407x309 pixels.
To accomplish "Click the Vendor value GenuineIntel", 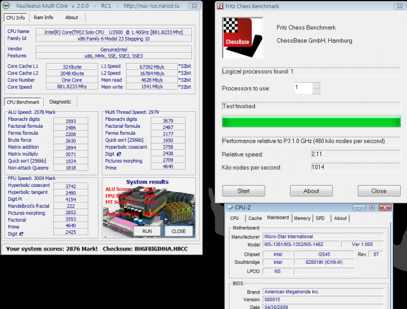I will (x=114, y=50).
